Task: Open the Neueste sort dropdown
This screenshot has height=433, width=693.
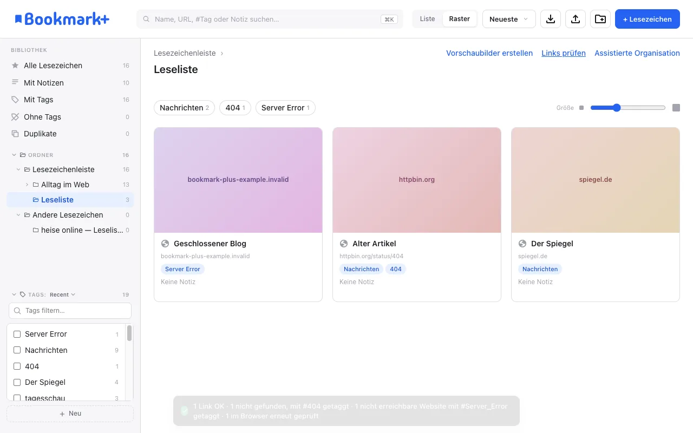Action: pos(509,19)
